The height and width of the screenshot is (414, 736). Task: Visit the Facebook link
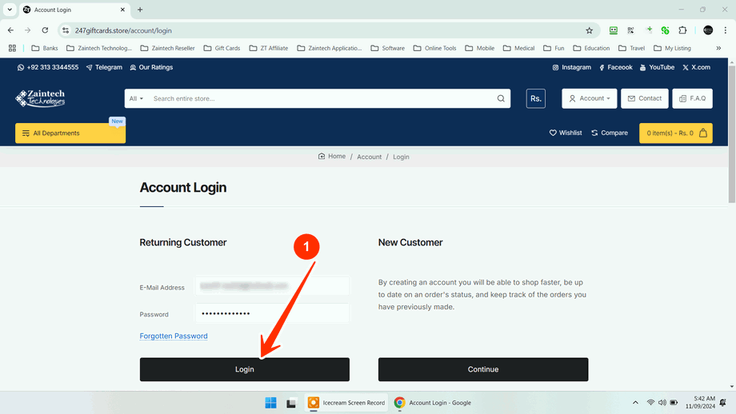point(616,67)
